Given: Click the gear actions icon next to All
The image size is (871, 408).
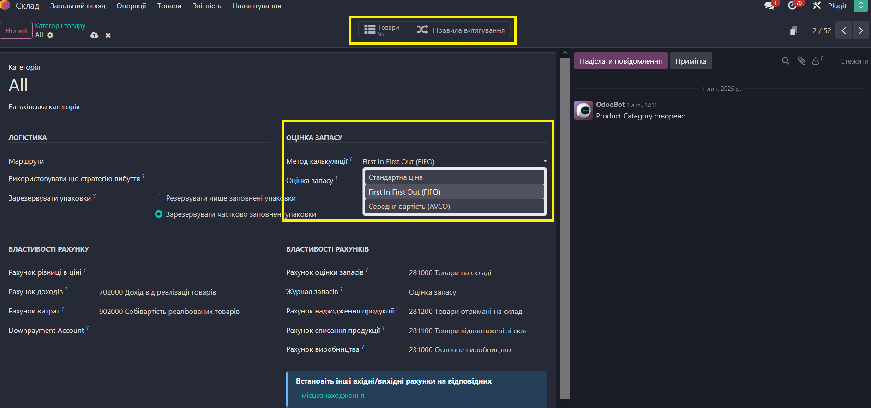Looking at the screenshot, I should [x=50, y=35].
